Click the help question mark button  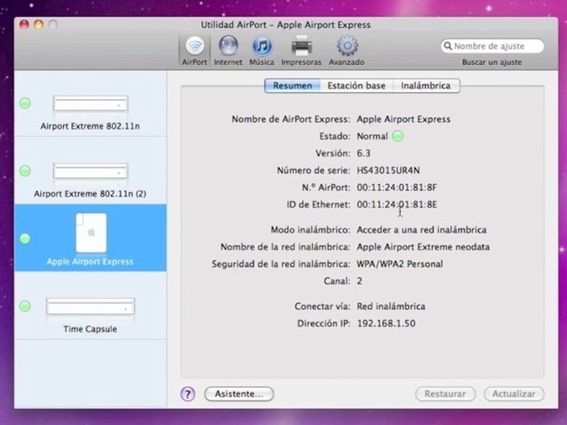pyautogui.click(x=188, y=394)
